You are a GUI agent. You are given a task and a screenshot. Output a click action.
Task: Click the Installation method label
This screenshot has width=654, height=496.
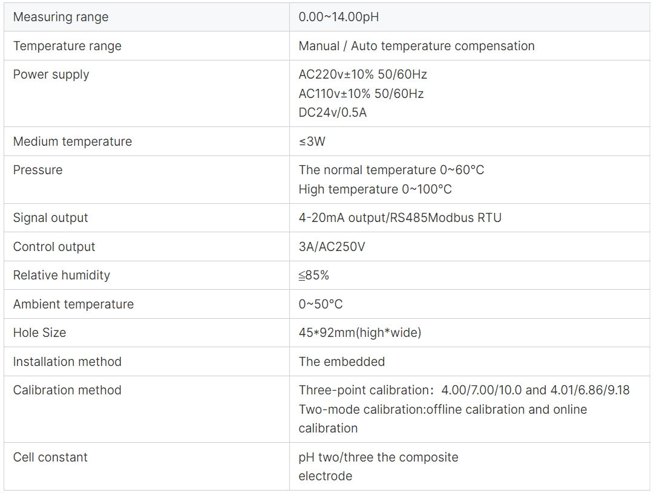[x=67, y=362]
